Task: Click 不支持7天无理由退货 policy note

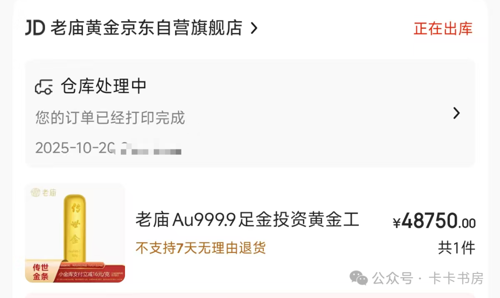Action: [200, 248]
